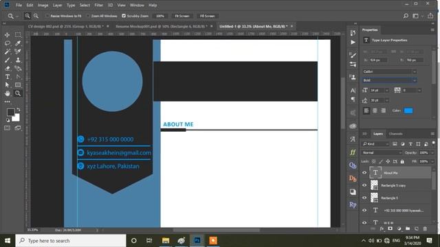The width and height of the screenshot is (440, 247).
Task: Open the Actions panel play icon
Action: [353, 43]
